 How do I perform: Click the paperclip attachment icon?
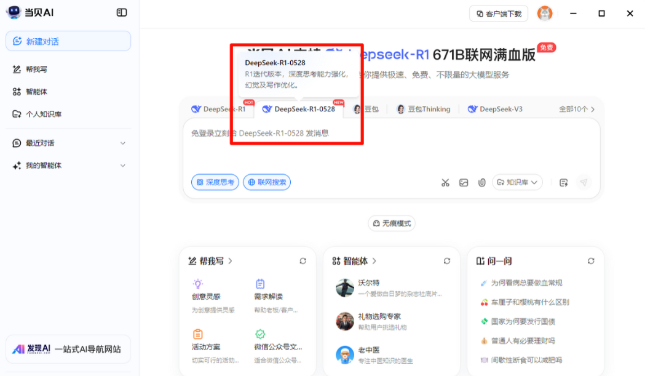pyautogui.click(x=481, y=182)
